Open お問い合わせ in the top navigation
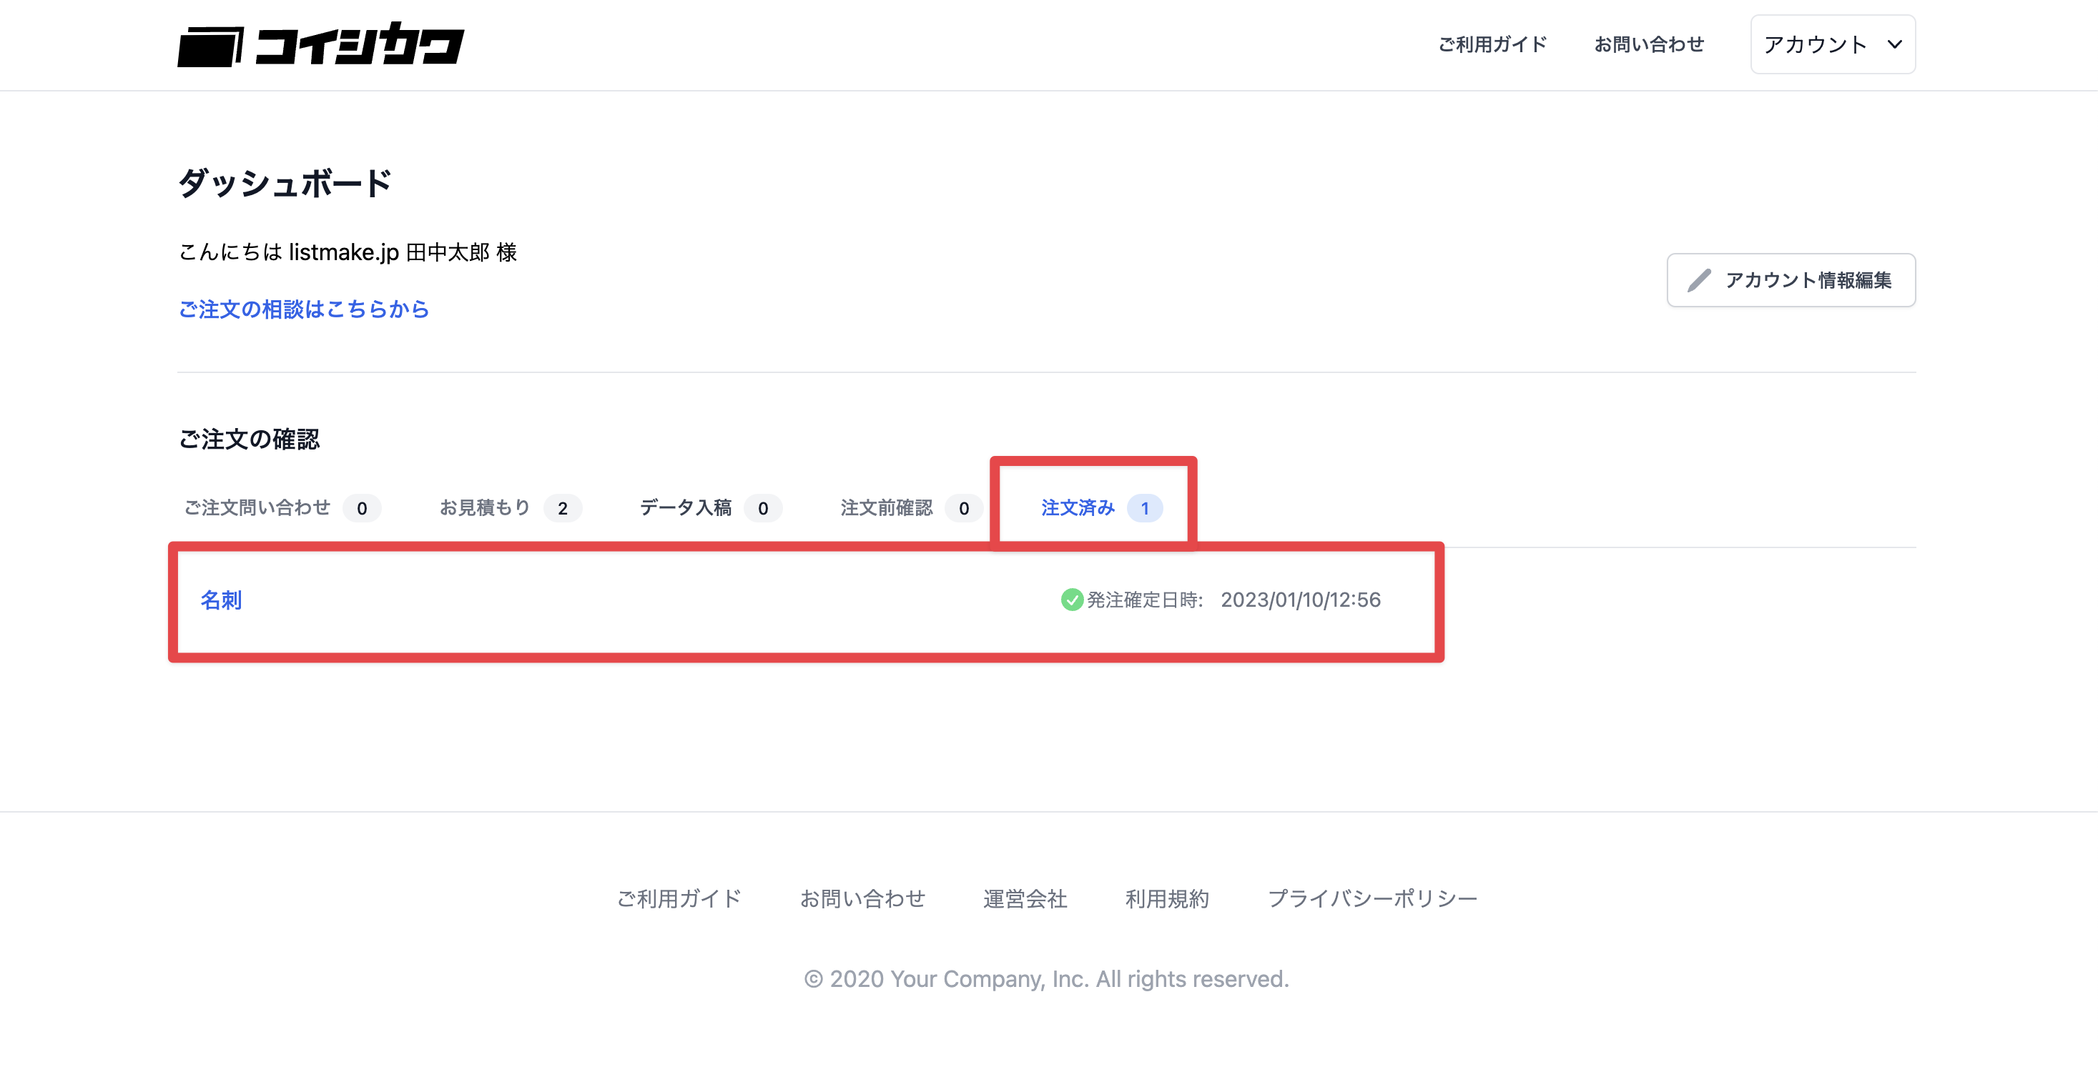This screenshot has height=1082, width=2098. [x=1648, y=45]
